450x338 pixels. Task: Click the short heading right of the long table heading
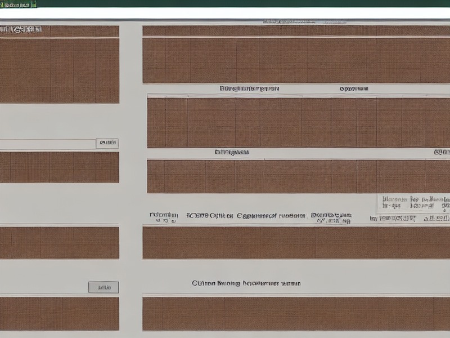coord(354,88)
